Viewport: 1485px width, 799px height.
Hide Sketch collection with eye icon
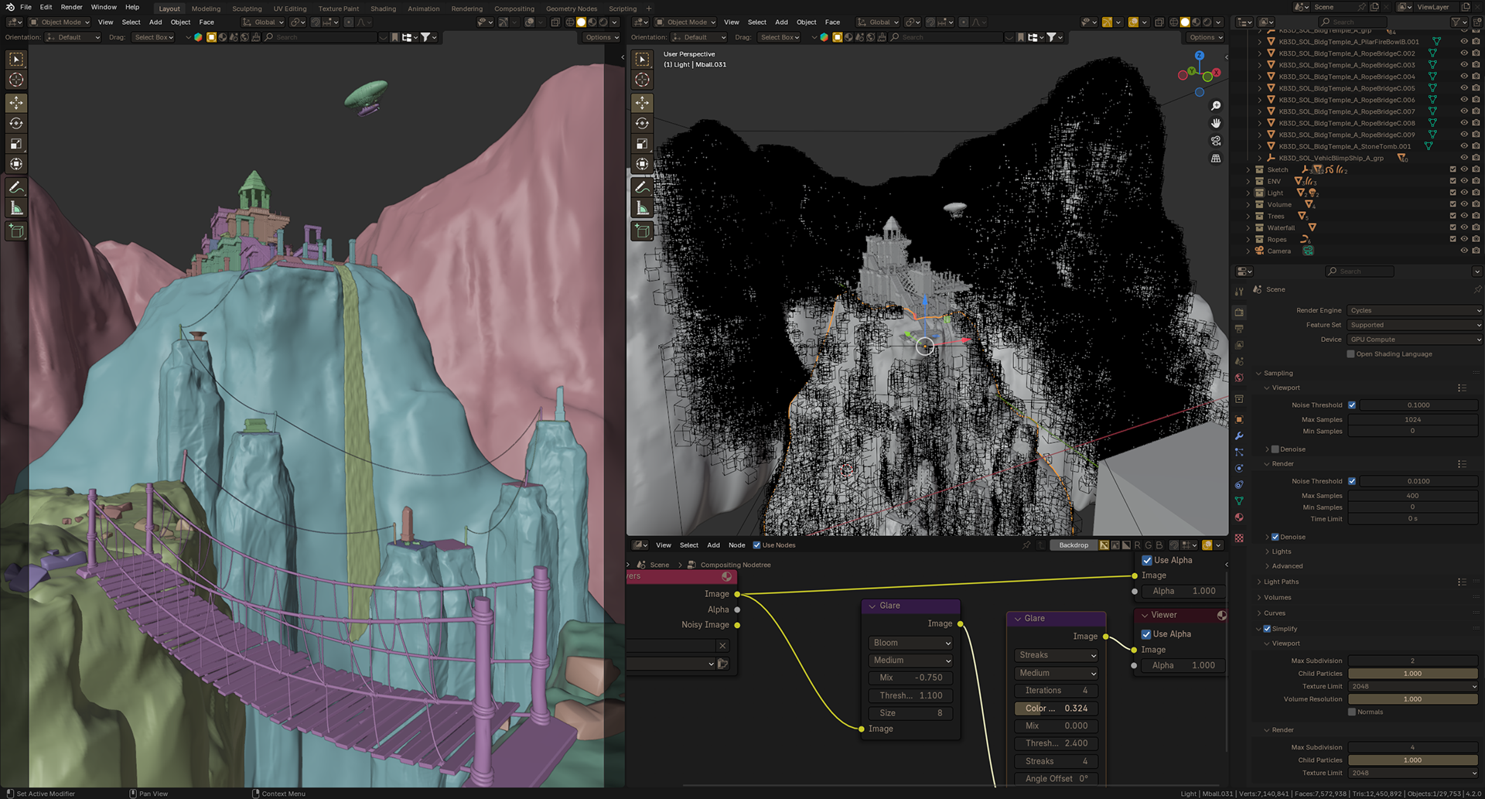pyautogui.click(x=1464, y=169)
